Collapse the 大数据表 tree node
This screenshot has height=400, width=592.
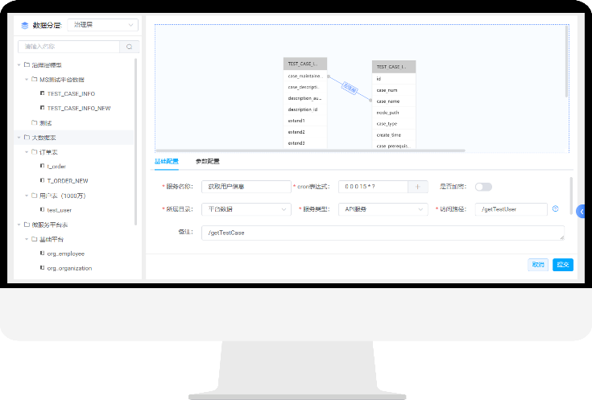point(19,138)
